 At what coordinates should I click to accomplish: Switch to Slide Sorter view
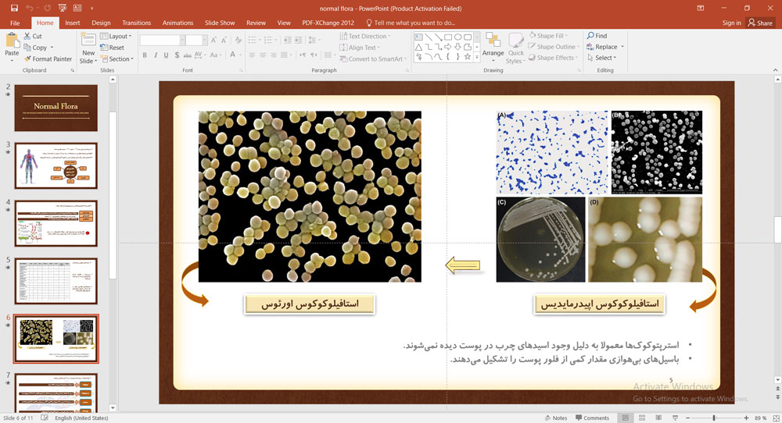643,418
